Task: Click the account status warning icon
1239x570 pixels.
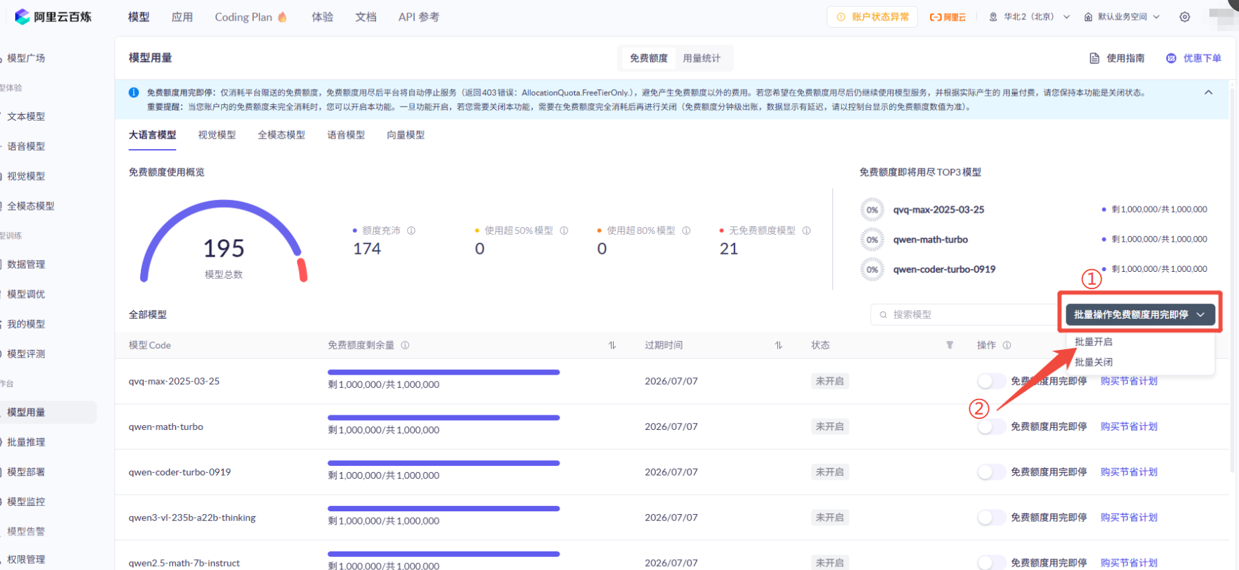Action: [841, 17]
